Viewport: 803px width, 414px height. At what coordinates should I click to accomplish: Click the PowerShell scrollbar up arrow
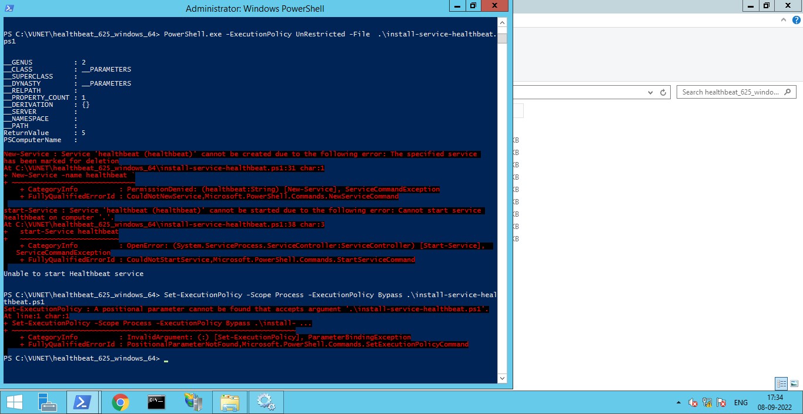pos(502,22)
